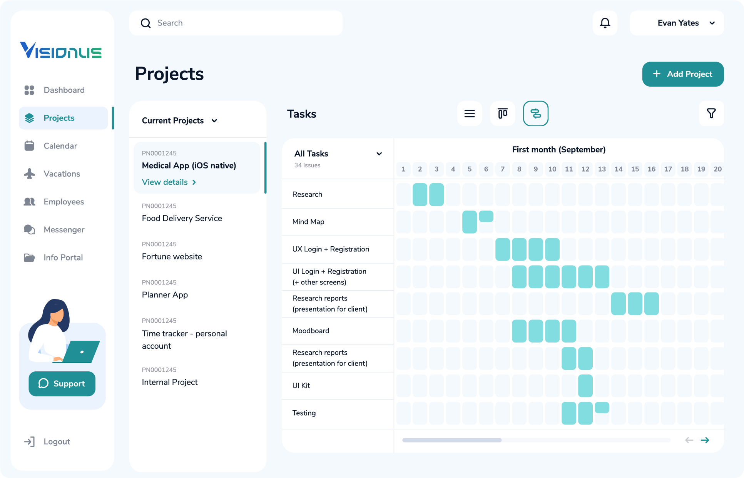This screenshot has height=478, width=744.
Task: Expand the Current Projects dropdown
Action: point(214,120)
